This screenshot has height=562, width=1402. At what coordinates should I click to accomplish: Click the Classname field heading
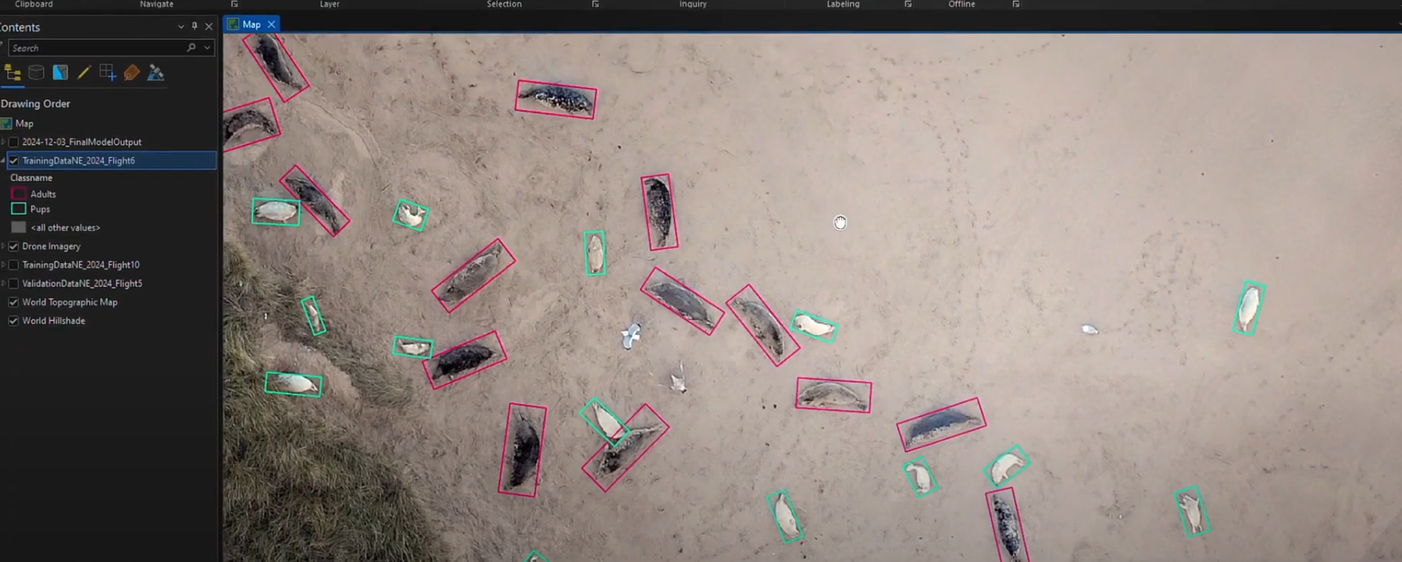pyautogui.click(x=31, y=178)
